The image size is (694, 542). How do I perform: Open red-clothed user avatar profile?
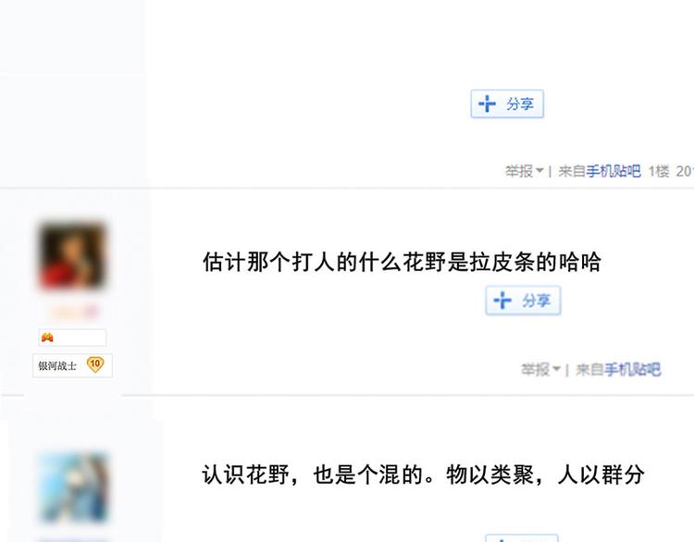click(x=72, y=256)
